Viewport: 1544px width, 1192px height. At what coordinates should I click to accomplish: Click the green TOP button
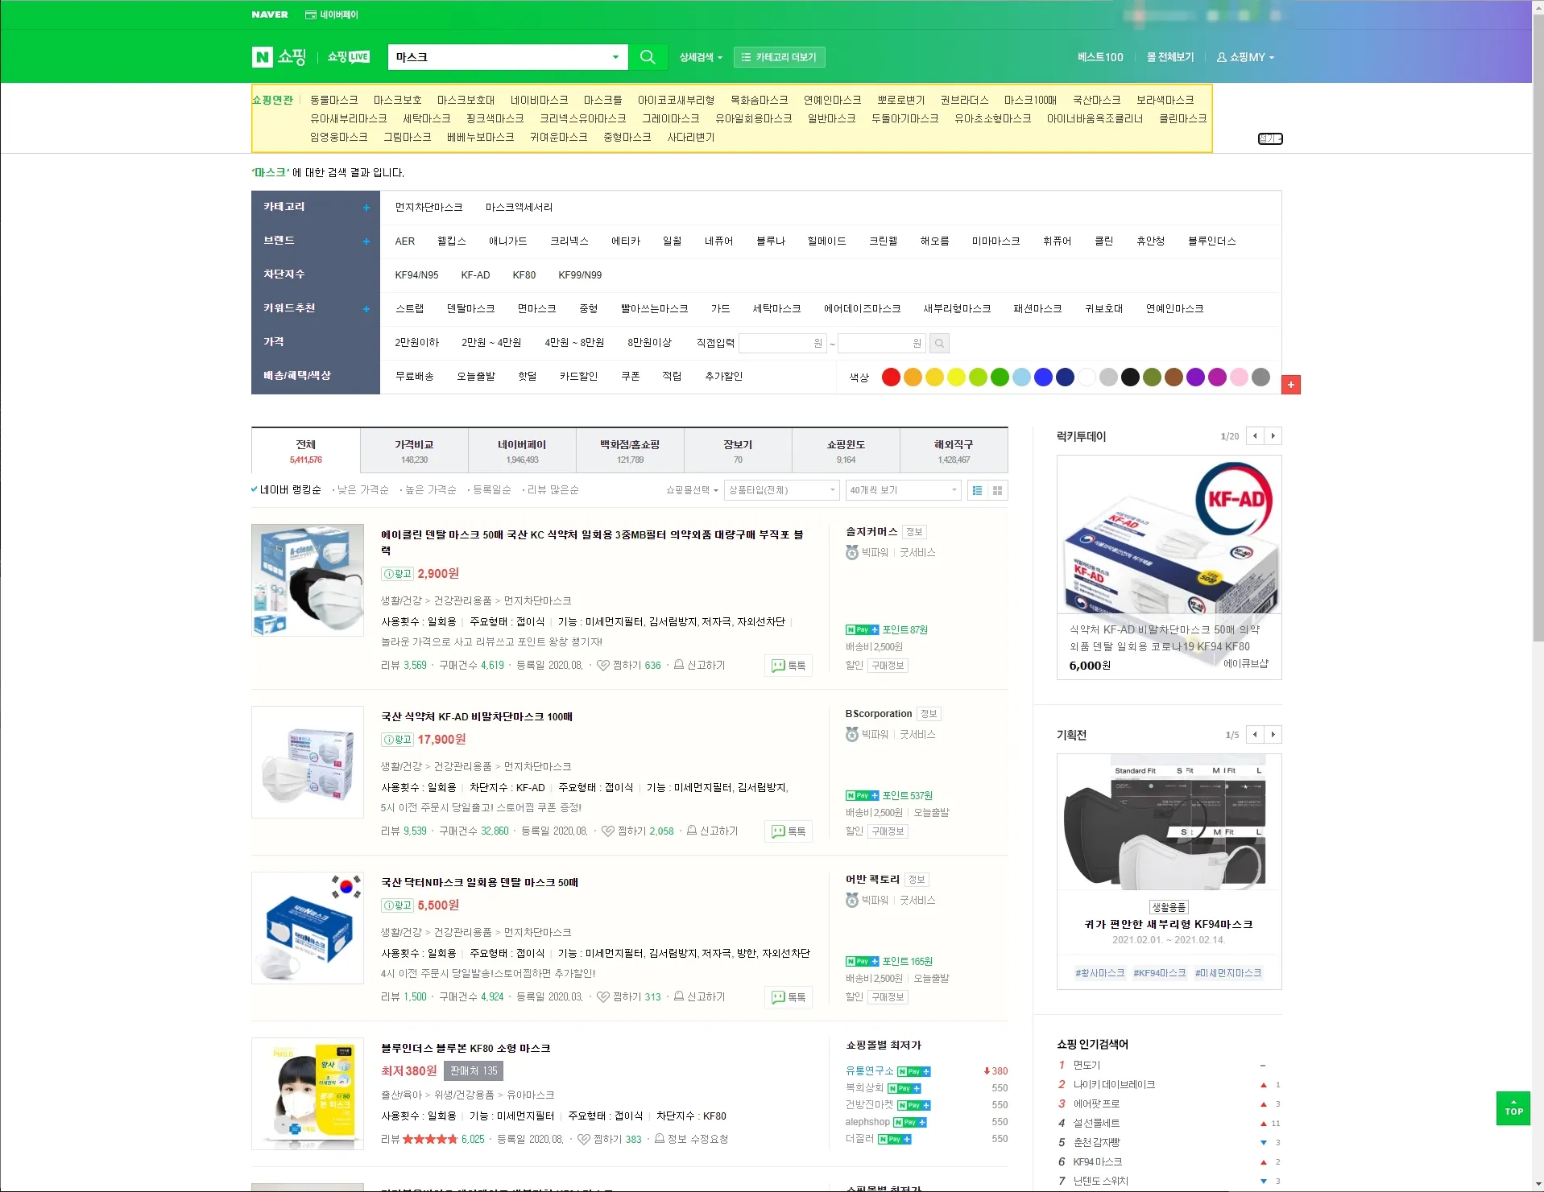point(1513,1108)
